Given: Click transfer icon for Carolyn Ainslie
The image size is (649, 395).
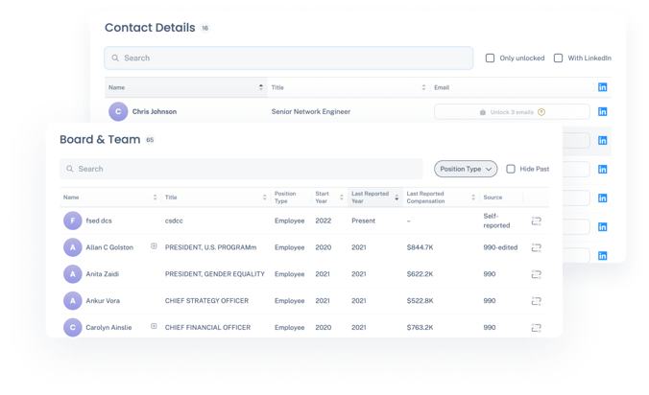Looking at the screenshot, I should click(537, 328).
